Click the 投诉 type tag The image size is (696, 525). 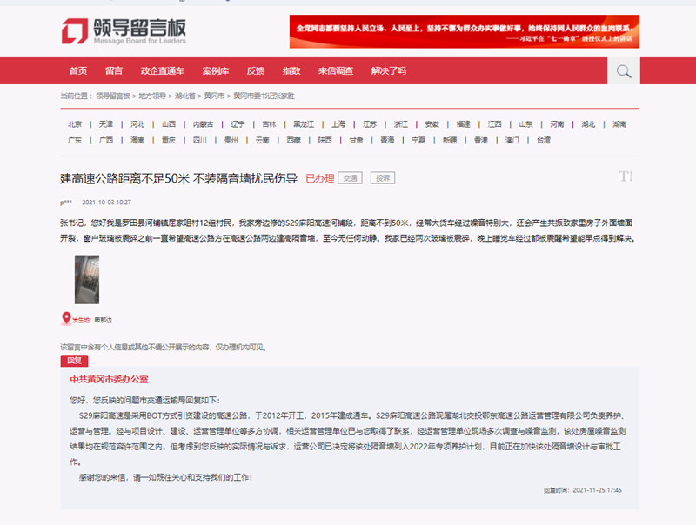(x=382, y=177)
